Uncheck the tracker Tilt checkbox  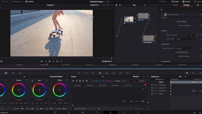[100, 81]
